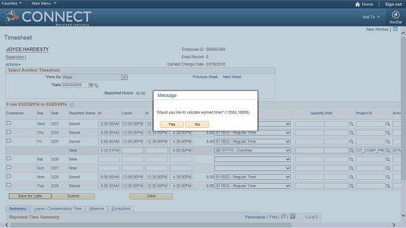Click the Shift lookup magnifier for Tue 3/29
The image size is (406, 228).
pyautogui.click(x=351, y=186)
